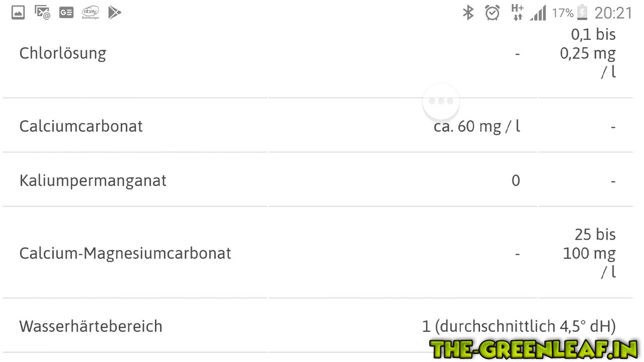Tap the Bluetooth status icon
Image resolution: width=644 pixels, height=362 pixels.
[x=468, y=13]
